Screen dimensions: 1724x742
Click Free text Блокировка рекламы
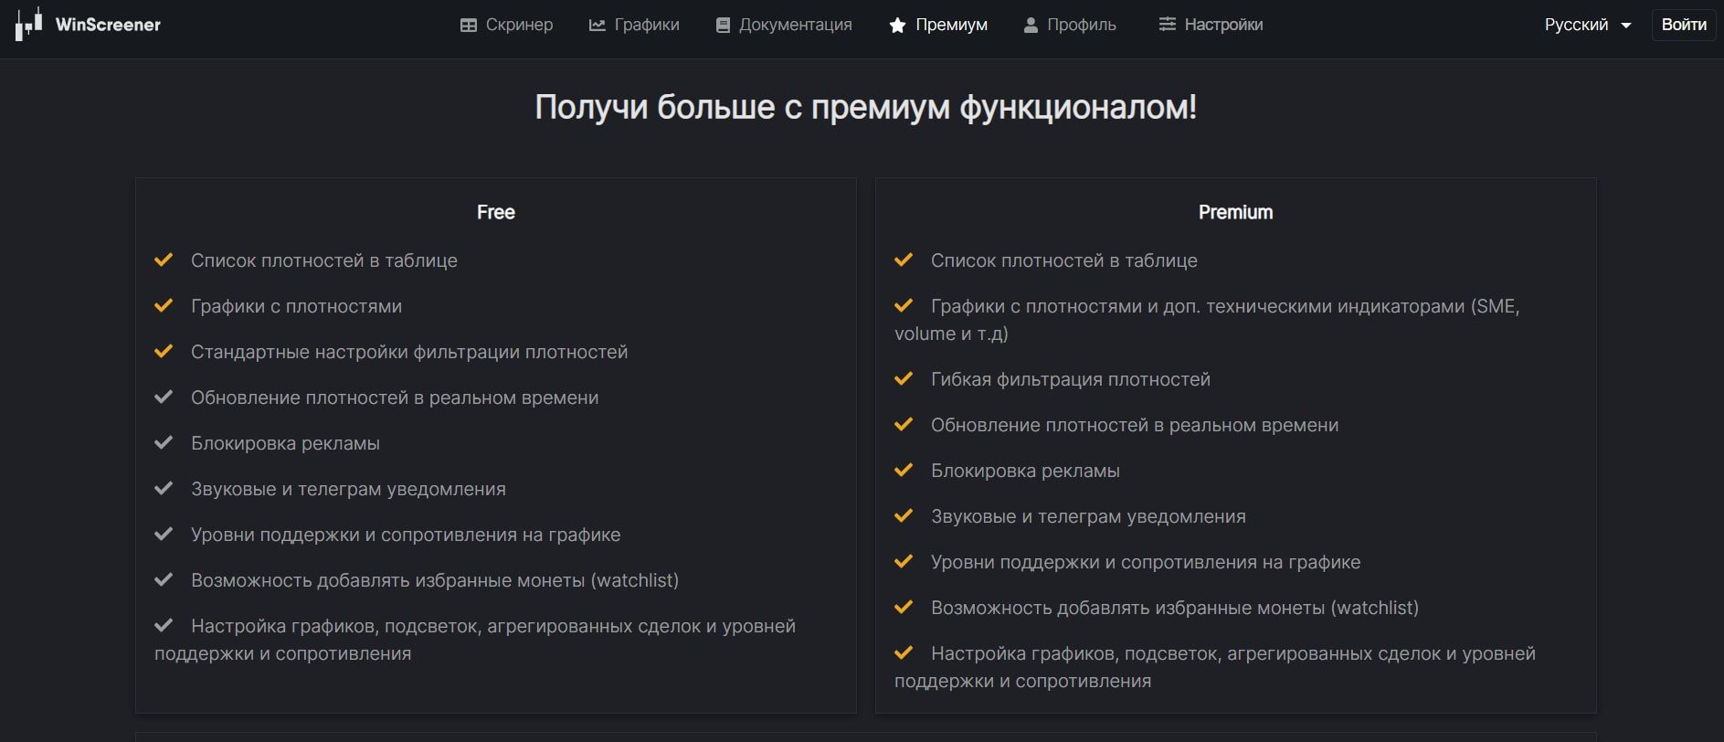(285, 443)
